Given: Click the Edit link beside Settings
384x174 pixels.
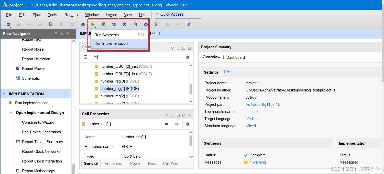Looking at the screenshot, I should (x=227, y=72).
